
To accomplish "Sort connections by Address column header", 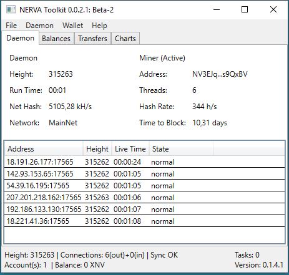I will [x=44, y=149].
